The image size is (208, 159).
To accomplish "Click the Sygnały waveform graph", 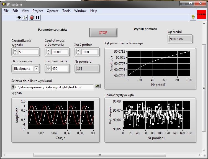I will (61, 115).
